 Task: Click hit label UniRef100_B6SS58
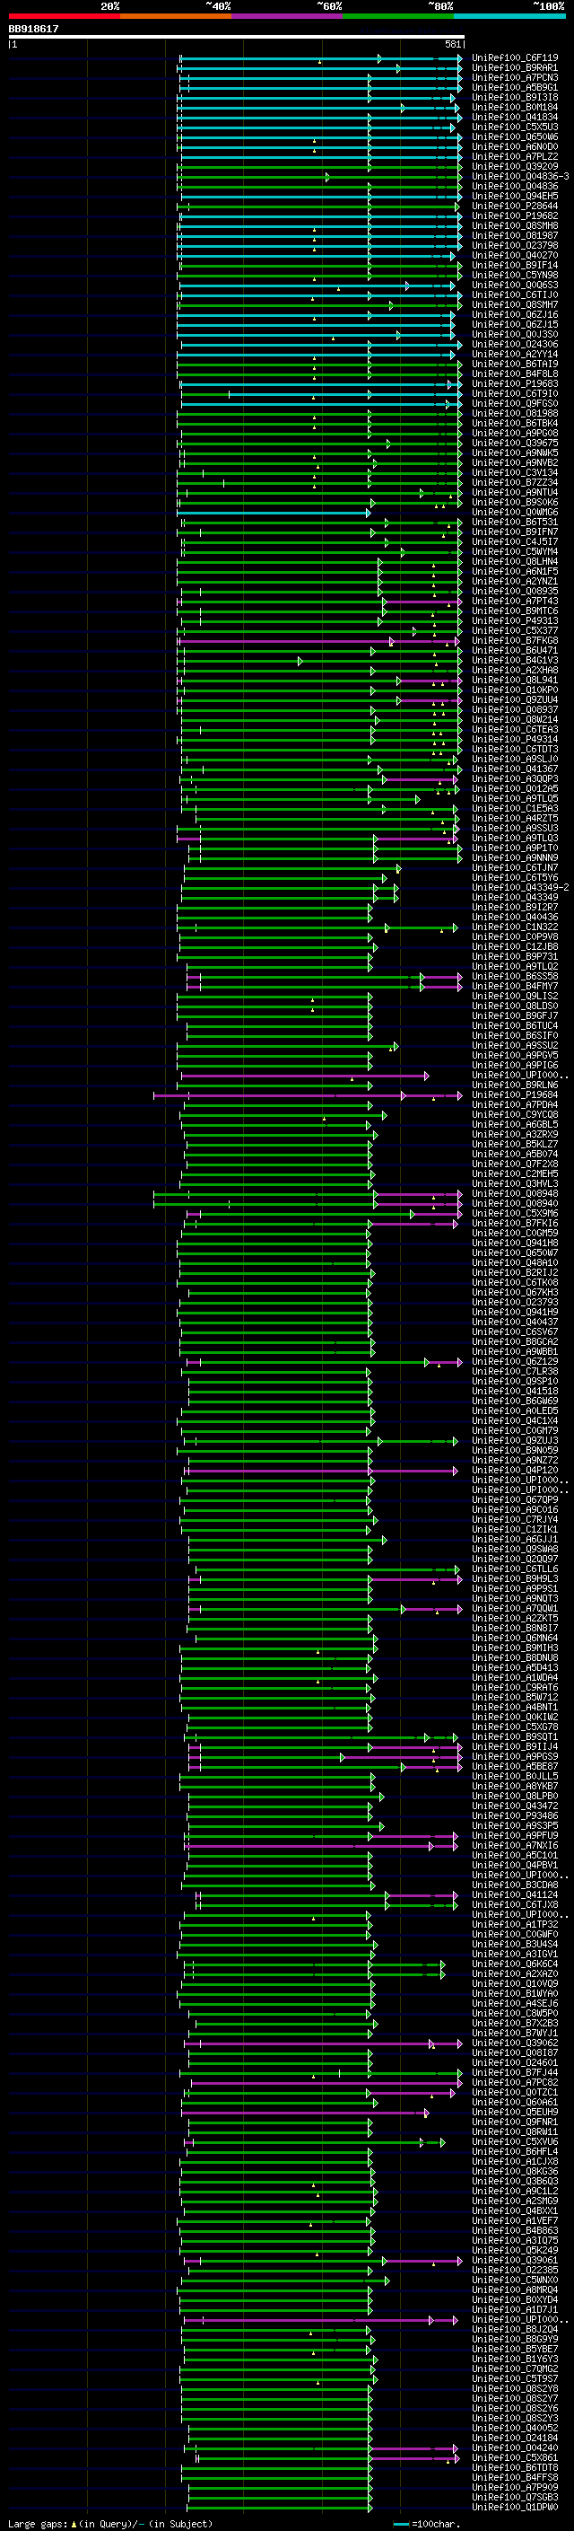point(515,976)
